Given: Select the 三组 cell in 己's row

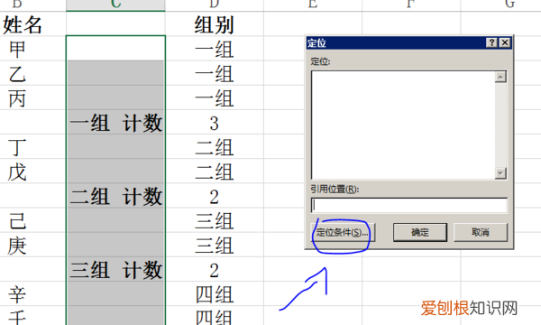Looking at the screenshot, I should pos(215,220).
